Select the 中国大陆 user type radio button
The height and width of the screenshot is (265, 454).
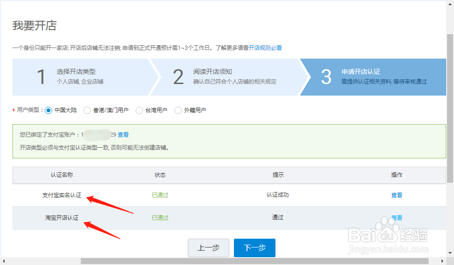point(48,110)
